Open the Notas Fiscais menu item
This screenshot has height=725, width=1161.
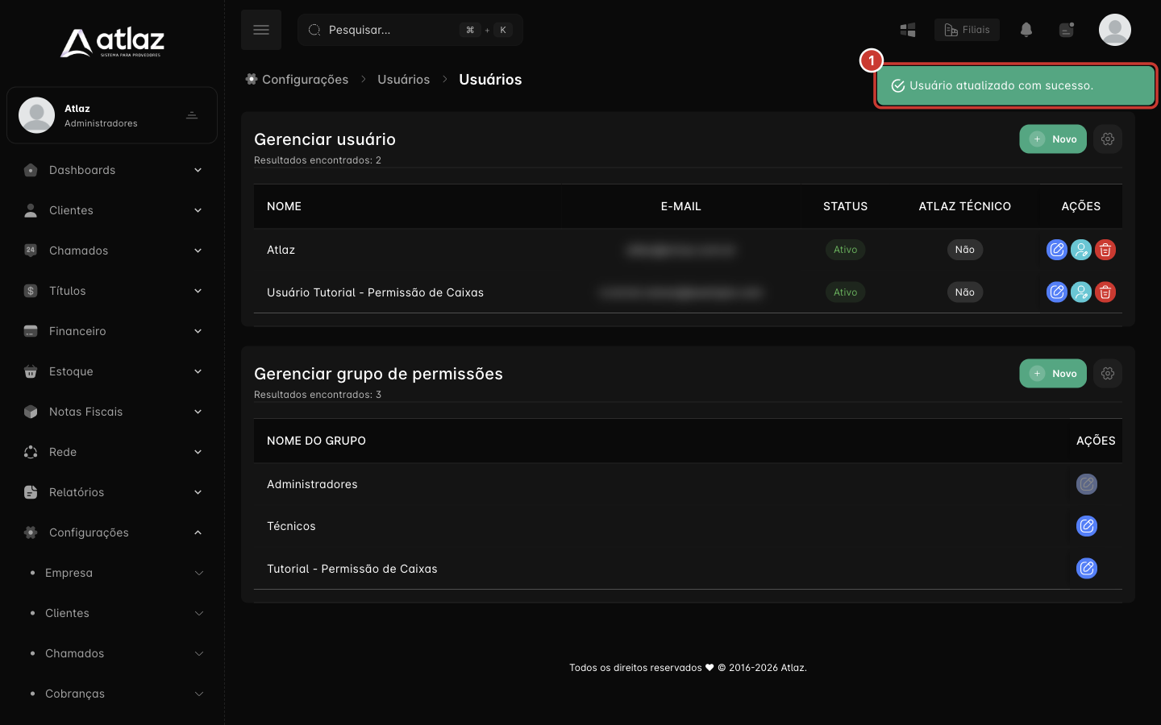(112, 412)
